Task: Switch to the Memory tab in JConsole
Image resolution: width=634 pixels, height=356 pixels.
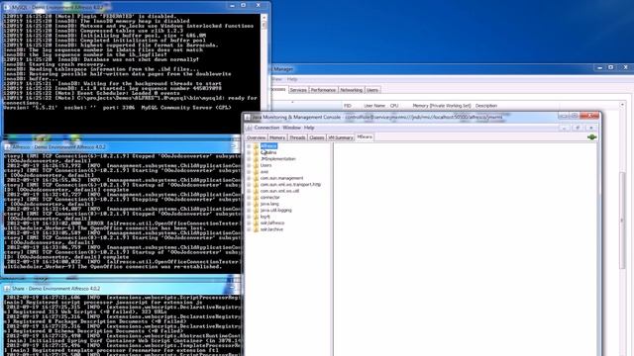Action: (x=277, y=137)
